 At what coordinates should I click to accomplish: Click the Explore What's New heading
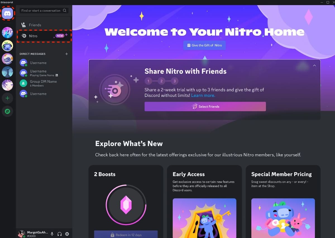[129, 144]
